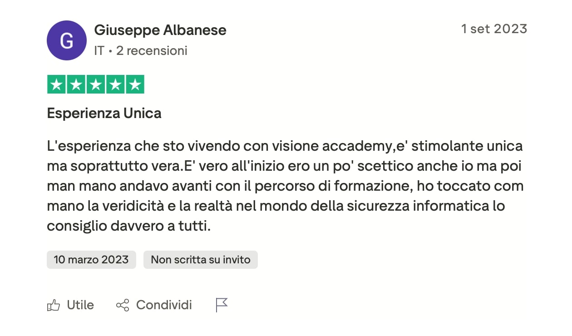The height and width of the screenshot is (336, 572).
Task: Click the fifth green star
Action: (135, 84)
